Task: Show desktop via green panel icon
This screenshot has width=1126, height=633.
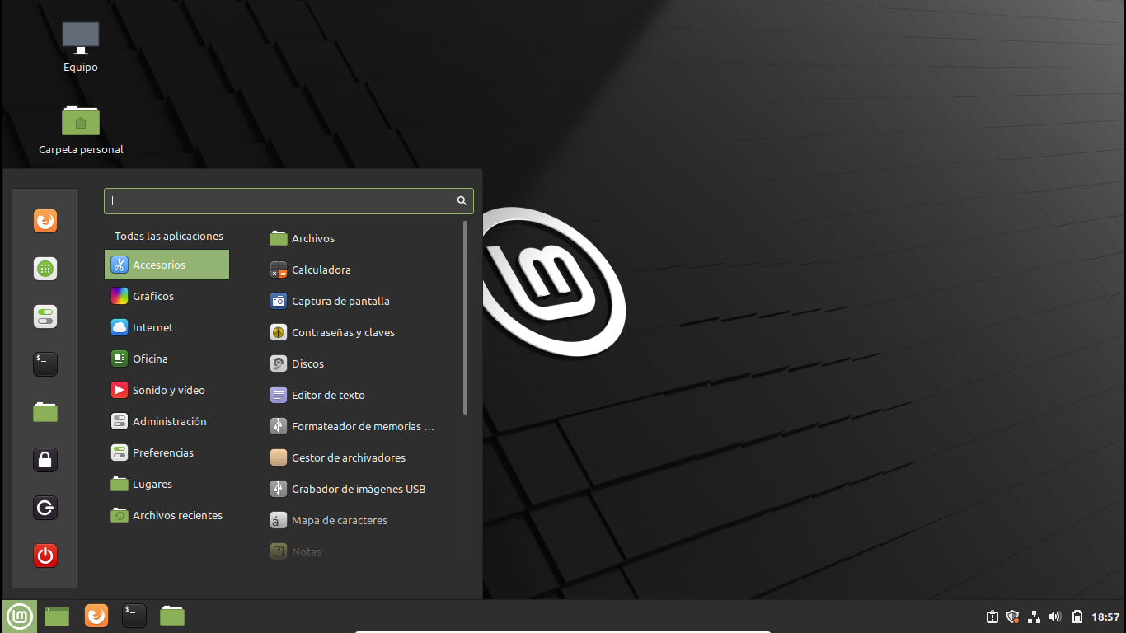Action: 57,616
